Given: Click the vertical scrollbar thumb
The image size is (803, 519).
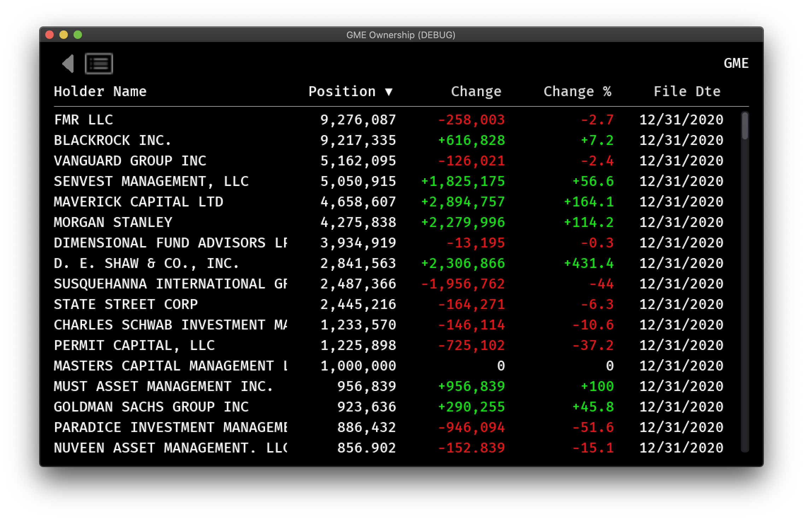Looking at the screenshot, I should pos(745,126).
